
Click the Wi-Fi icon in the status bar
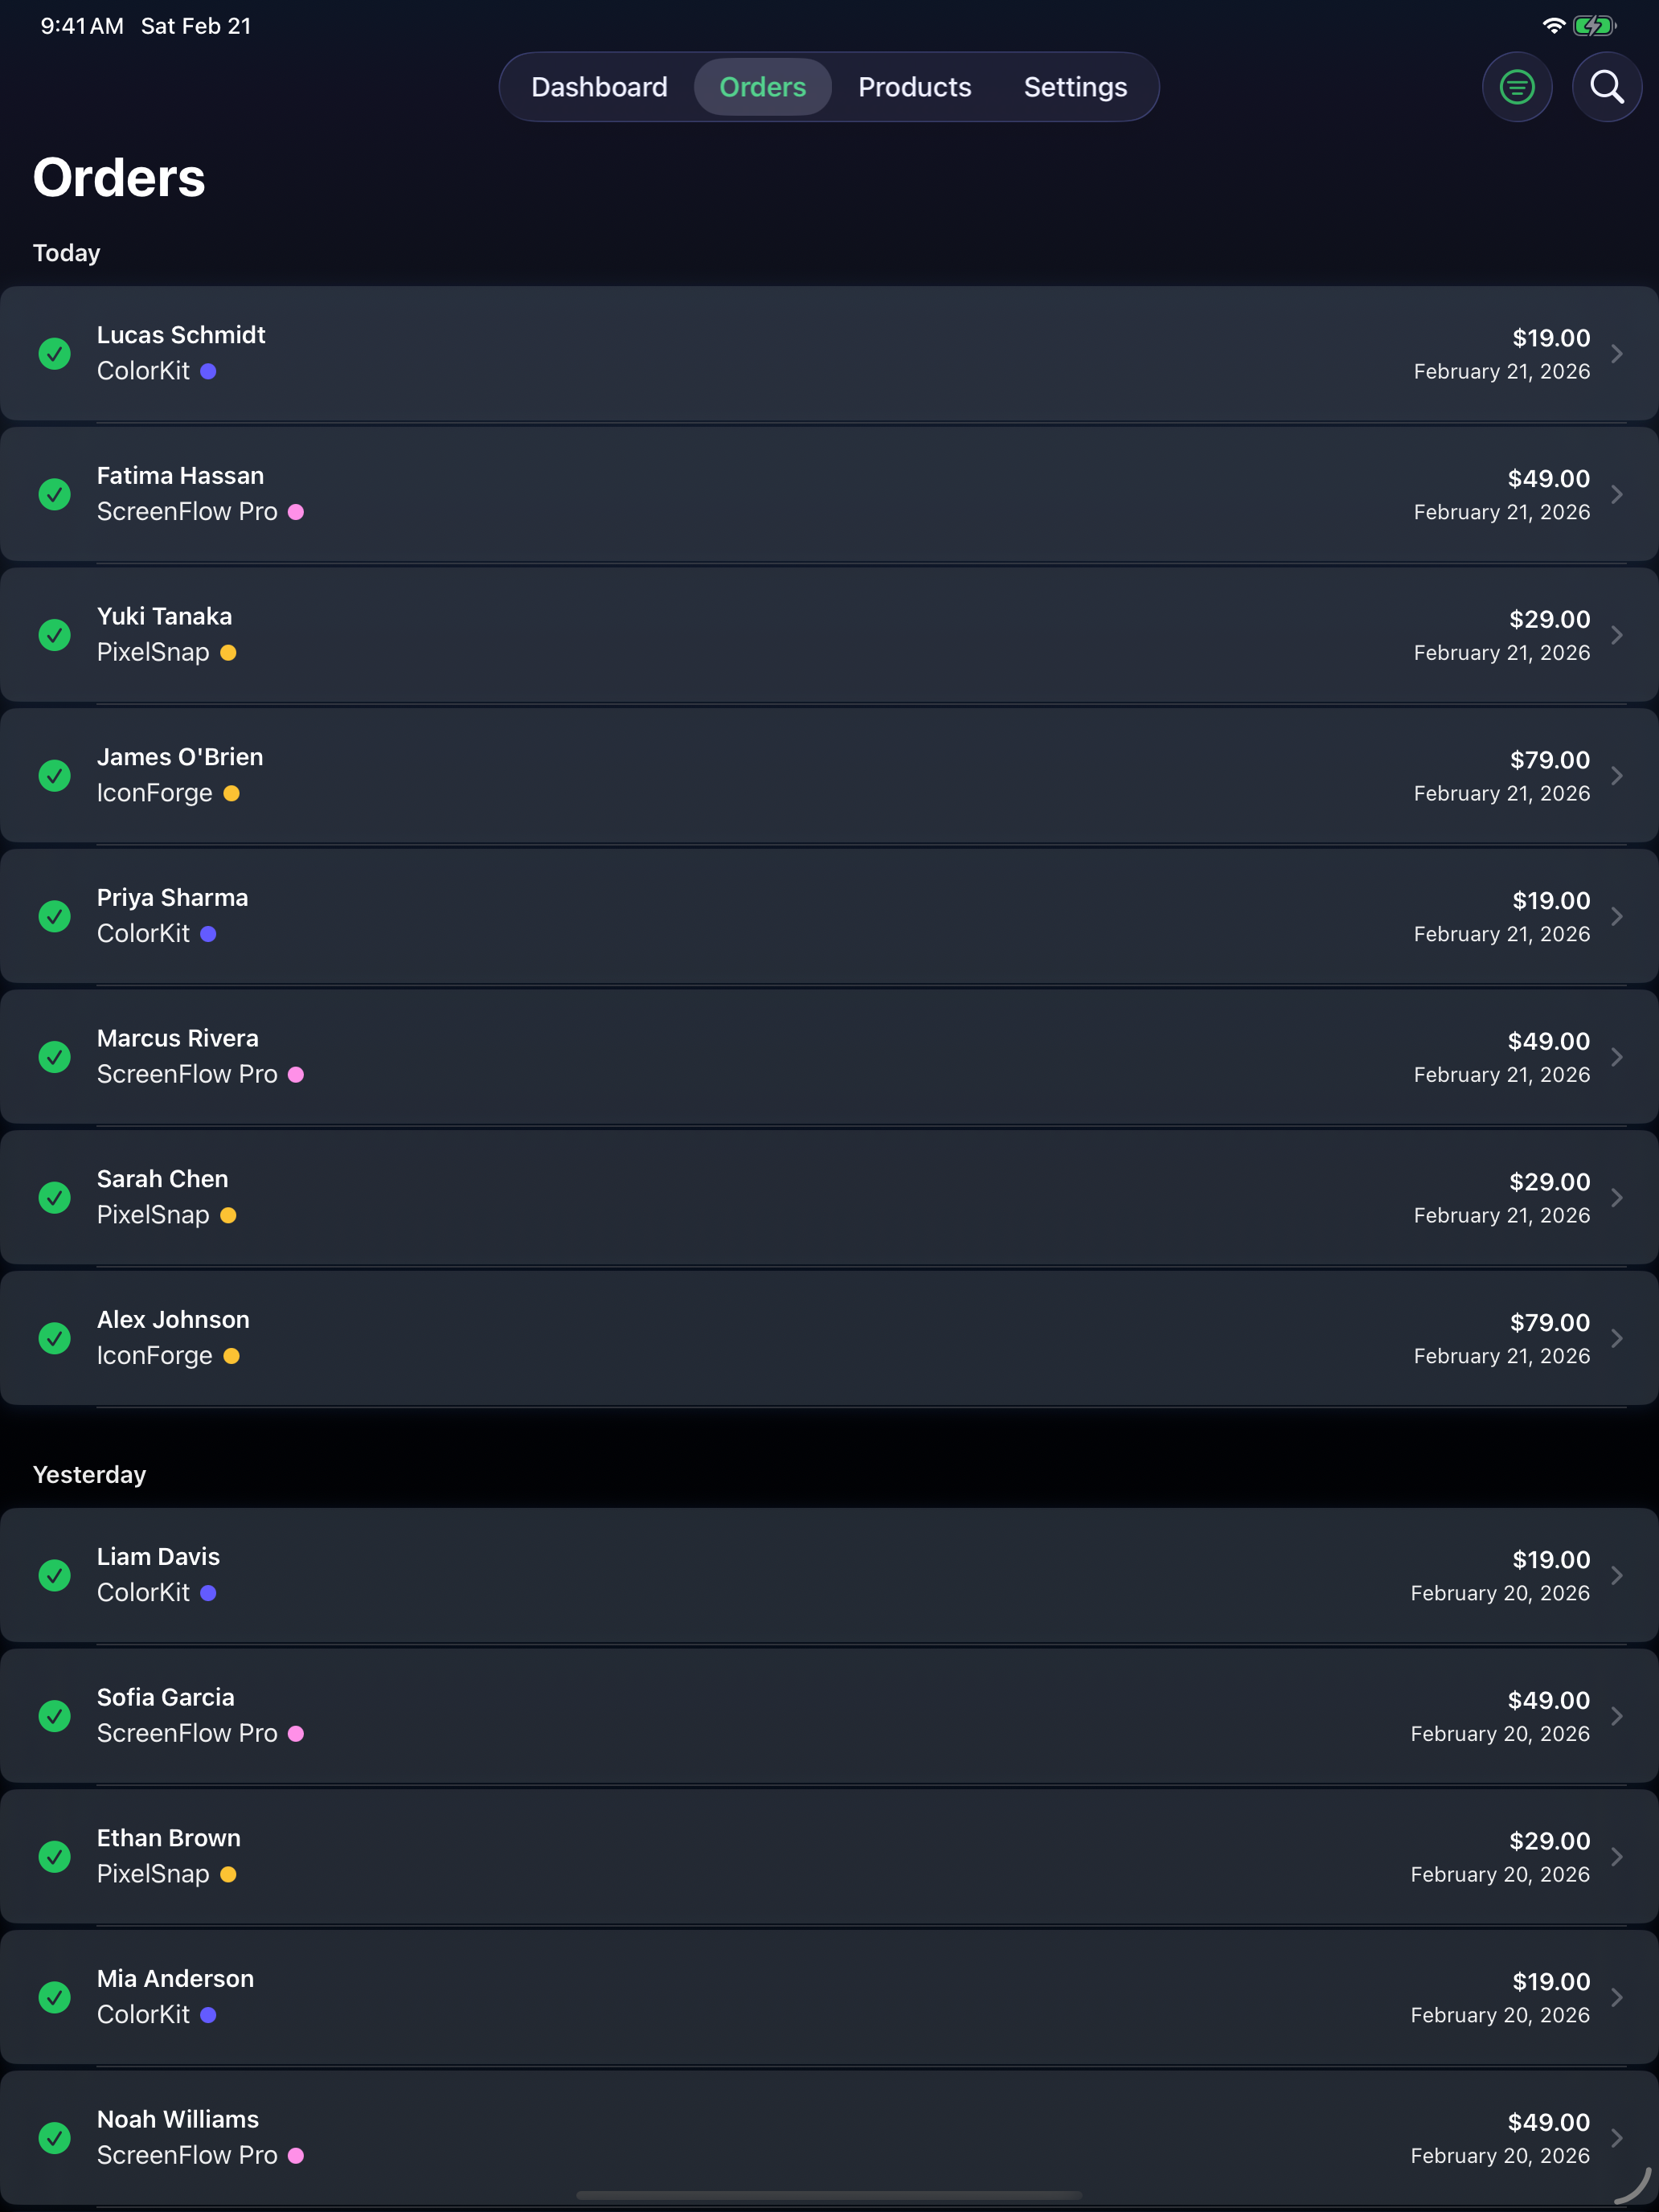1553,26
